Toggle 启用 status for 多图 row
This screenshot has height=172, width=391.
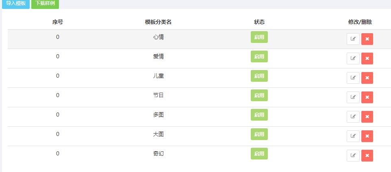coord(259,115)
